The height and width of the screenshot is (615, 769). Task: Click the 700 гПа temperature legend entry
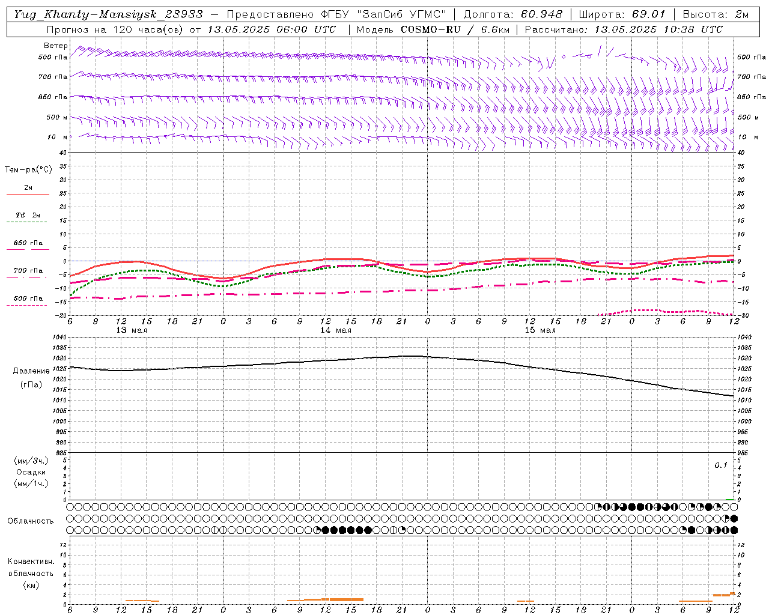pos(28,271)
